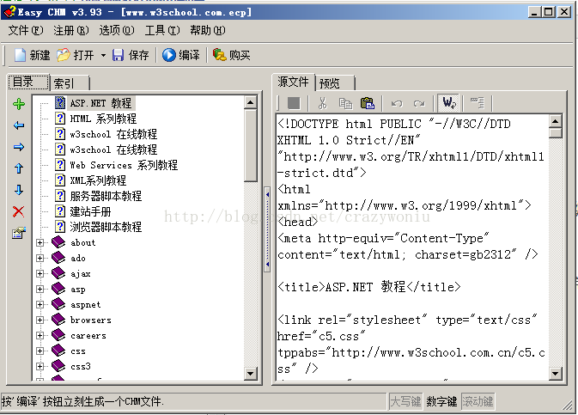
Task: Click the HTML 系列教程 page icon
Action: (x=60, y=119)
